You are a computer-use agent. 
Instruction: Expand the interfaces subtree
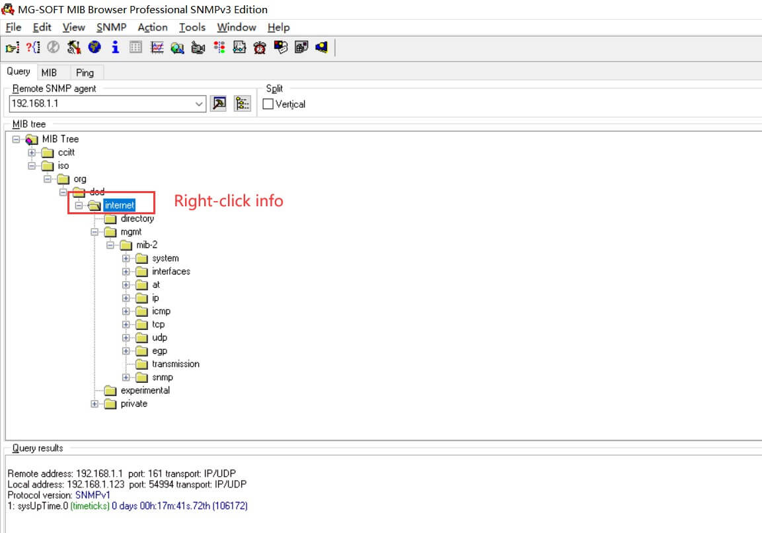[x=126, y=271]
